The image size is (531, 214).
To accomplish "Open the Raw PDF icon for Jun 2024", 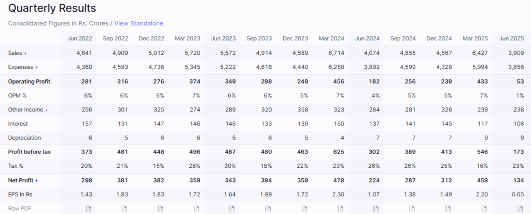I will pyautogui.click(x=375, y=208).
